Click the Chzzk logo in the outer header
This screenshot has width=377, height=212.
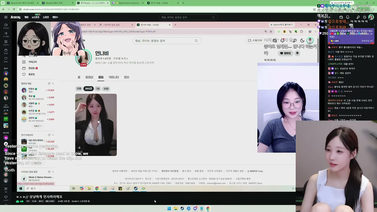(x=15, y=17)
